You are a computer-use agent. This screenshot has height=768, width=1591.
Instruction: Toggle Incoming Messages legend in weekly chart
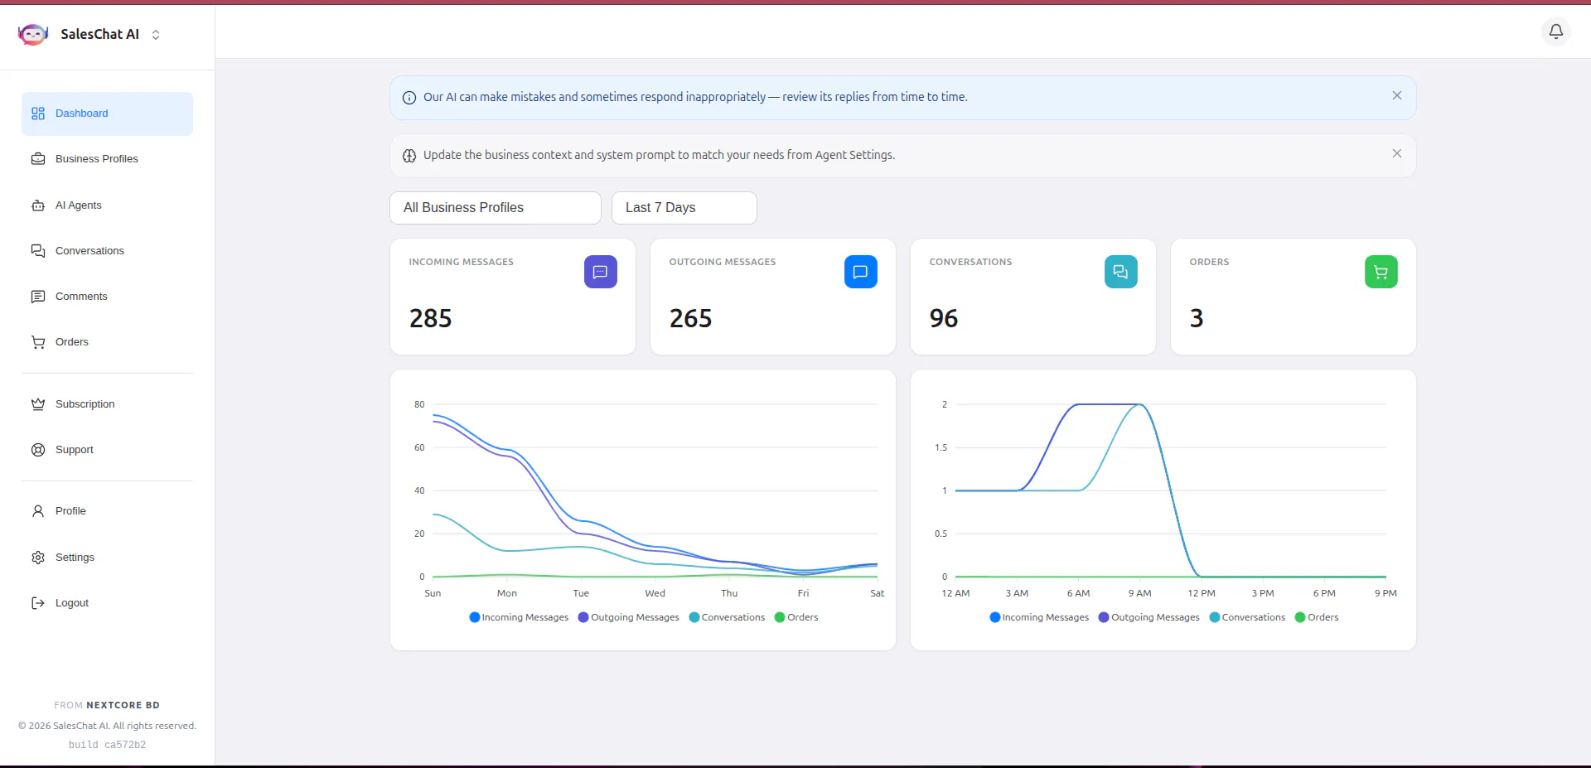pyautogui.click(x=519, y=617)
